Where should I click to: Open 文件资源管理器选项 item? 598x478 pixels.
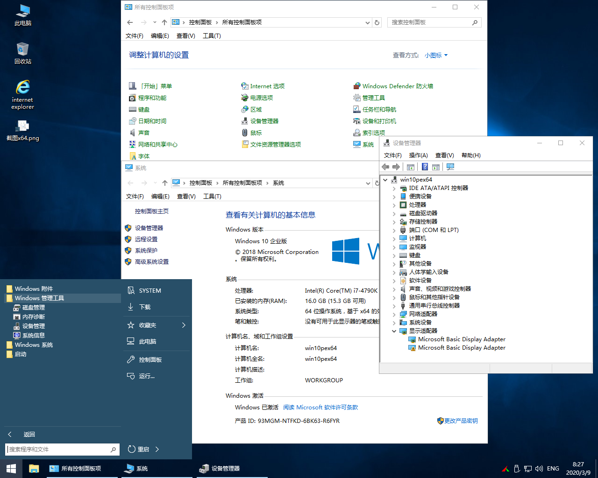pyautogui.click(x=271, y=144)
